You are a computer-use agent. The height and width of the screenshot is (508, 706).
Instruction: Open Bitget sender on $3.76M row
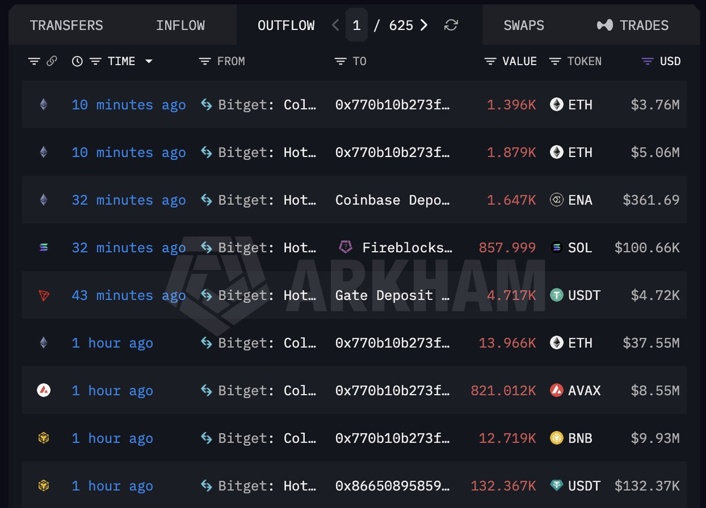coord(258,105)
